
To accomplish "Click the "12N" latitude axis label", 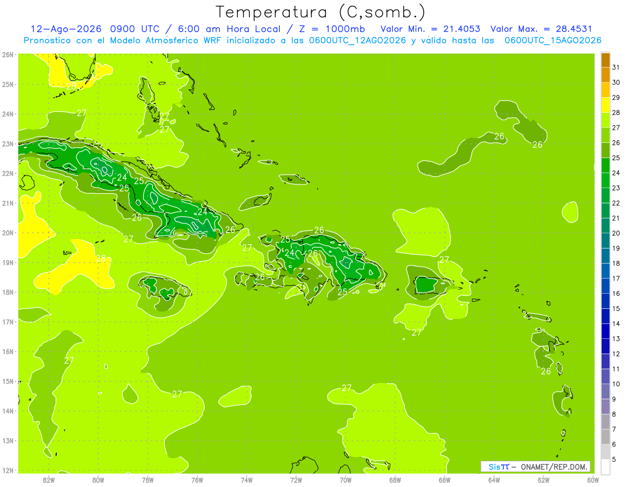I will point(7,470).
